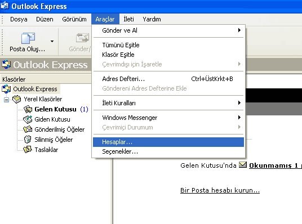Click the Gönderilmiş Öğeler folder icon

pyautogui.click(x=28, y=129)
